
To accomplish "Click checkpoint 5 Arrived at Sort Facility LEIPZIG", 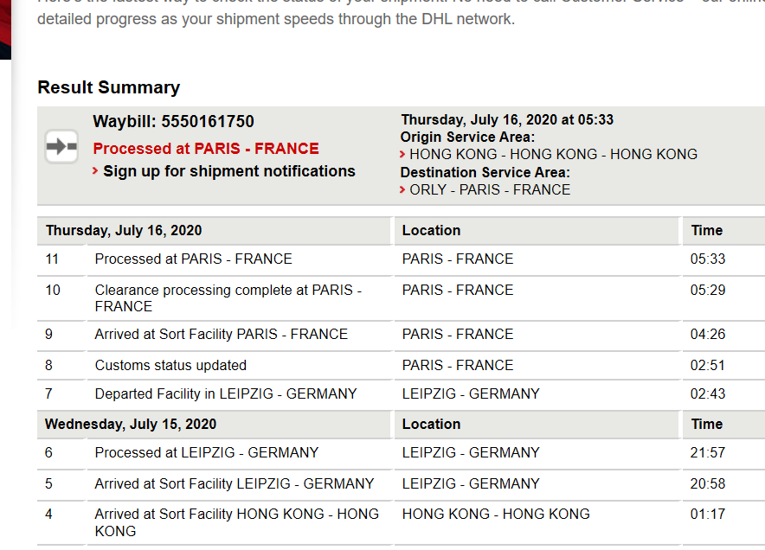I will tap(401, 483).
